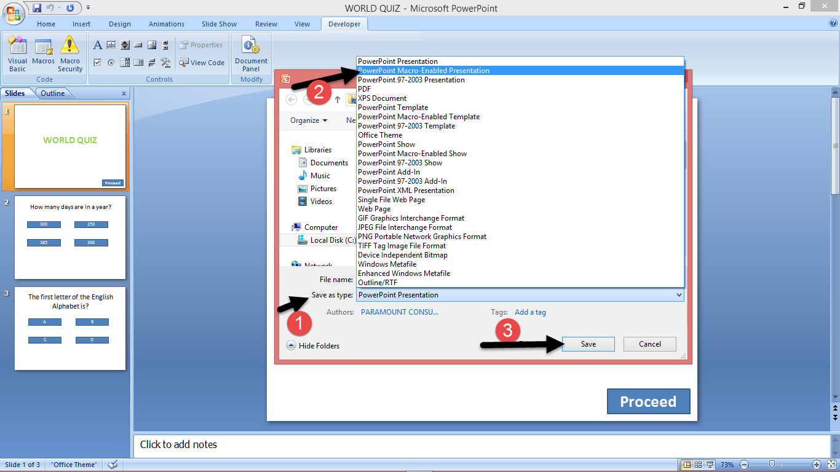Open the Office Button menu
The image size is (840, 472).
click(14, 13)
